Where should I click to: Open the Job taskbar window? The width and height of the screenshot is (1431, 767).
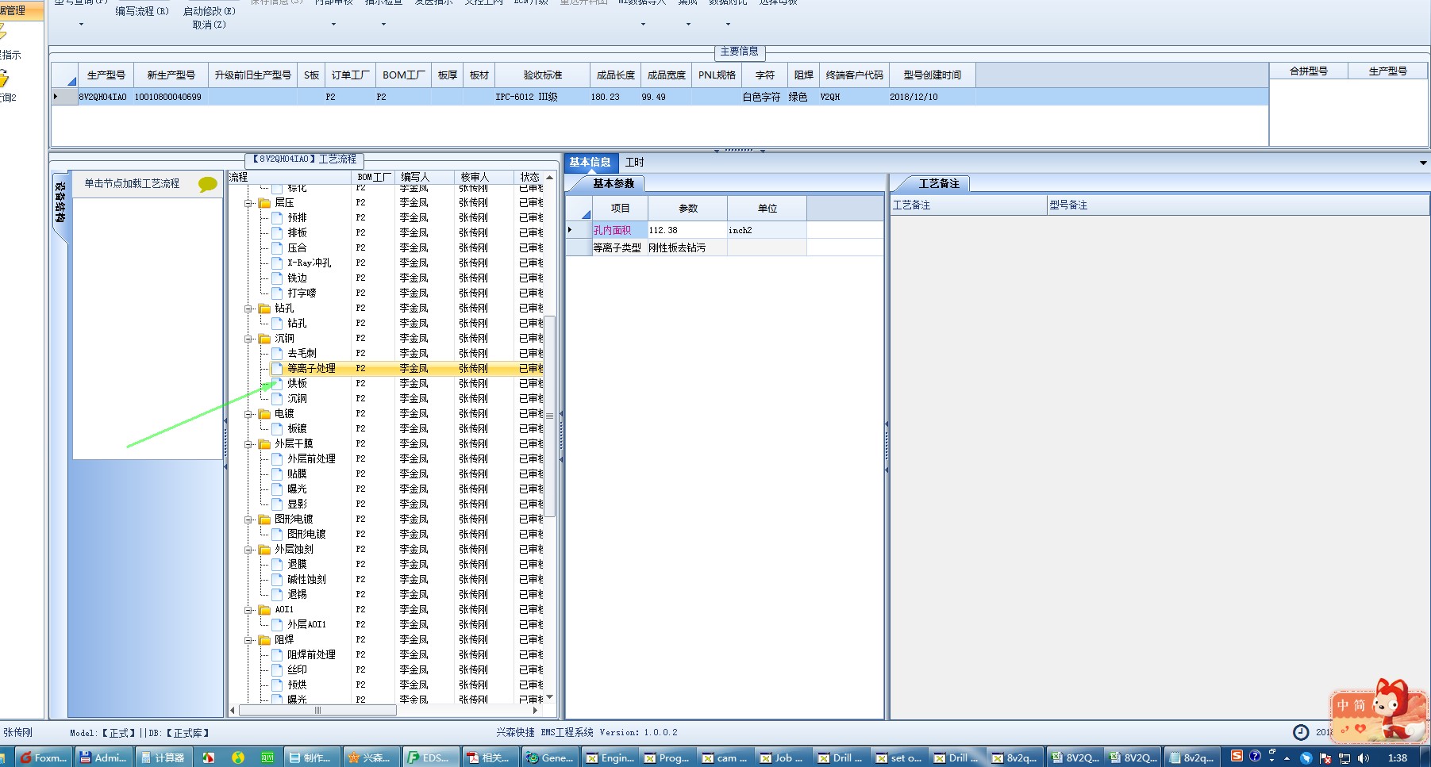click(783, 757)
